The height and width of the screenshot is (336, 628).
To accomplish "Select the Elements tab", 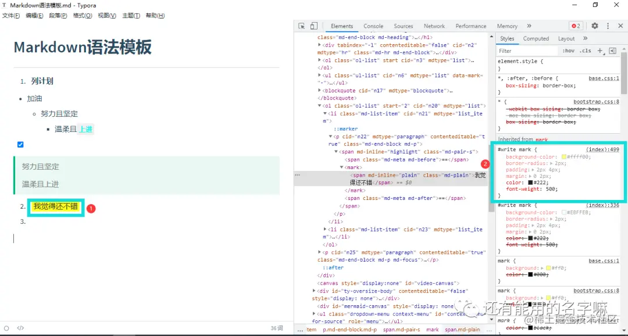I will pos(342,26).
